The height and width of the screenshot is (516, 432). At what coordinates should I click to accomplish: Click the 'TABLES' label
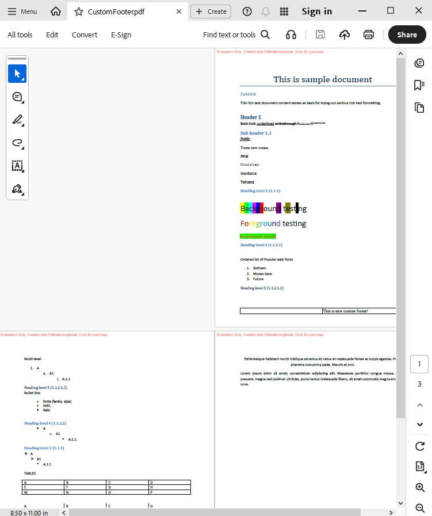(x=30, y=473)
